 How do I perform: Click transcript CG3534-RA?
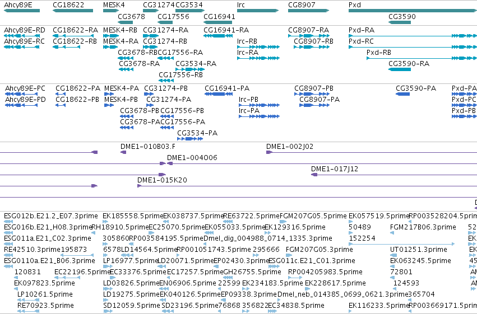pos(196,64)
